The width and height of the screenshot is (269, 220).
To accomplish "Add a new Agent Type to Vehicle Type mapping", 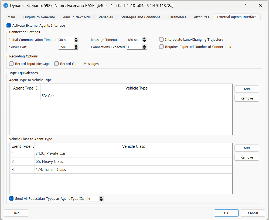I will point(246,89).
